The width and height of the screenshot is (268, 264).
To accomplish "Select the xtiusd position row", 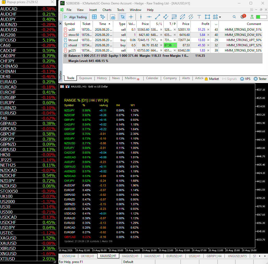I will (x=163, y=45).
